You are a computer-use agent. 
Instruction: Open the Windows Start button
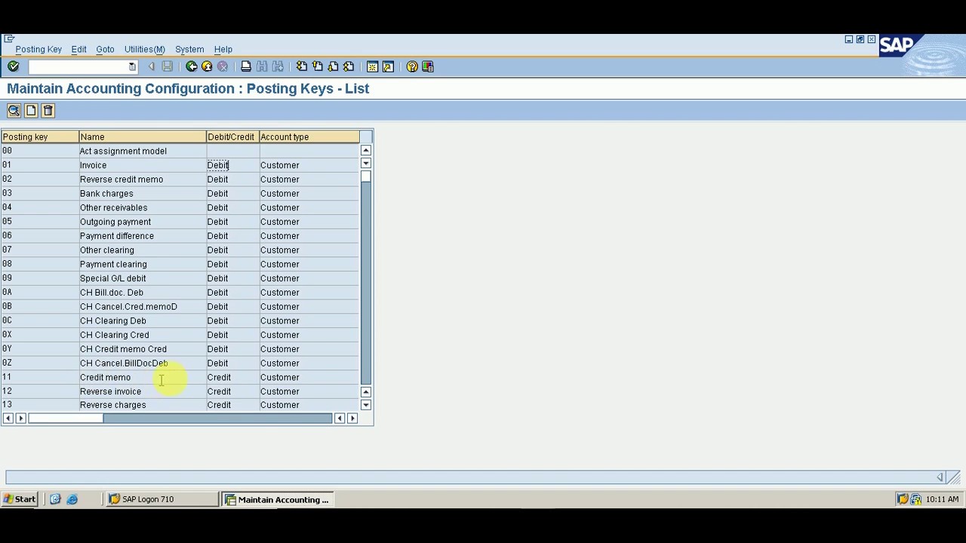pyautogui.click(x=19, y=499)
